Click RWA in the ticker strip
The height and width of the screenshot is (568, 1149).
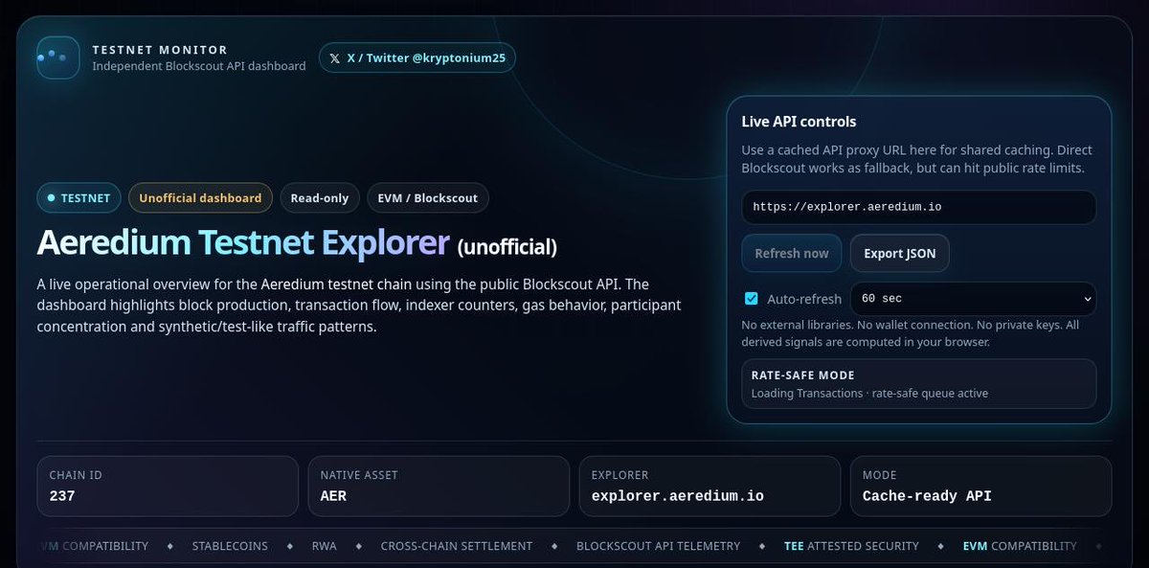click(x=325, y=546)
